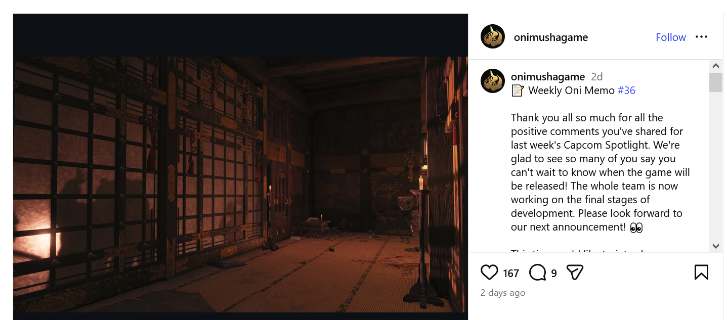Click the avatar beside the caption
Screen dimensions: 727x320
point(493,81)
